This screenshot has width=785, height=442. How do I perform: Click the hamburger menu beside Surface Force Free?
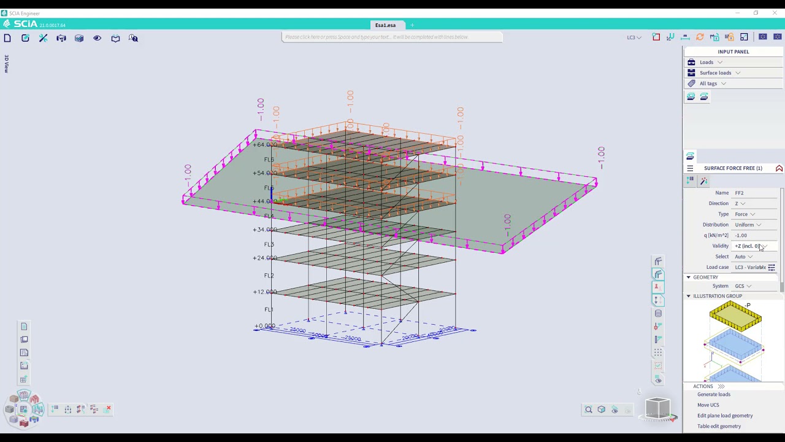690,168
